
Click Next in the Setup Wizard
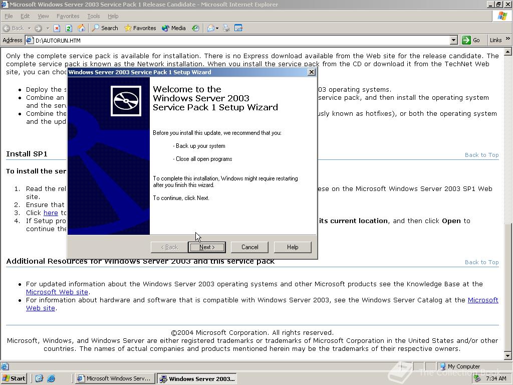click(x=207, y=247)
